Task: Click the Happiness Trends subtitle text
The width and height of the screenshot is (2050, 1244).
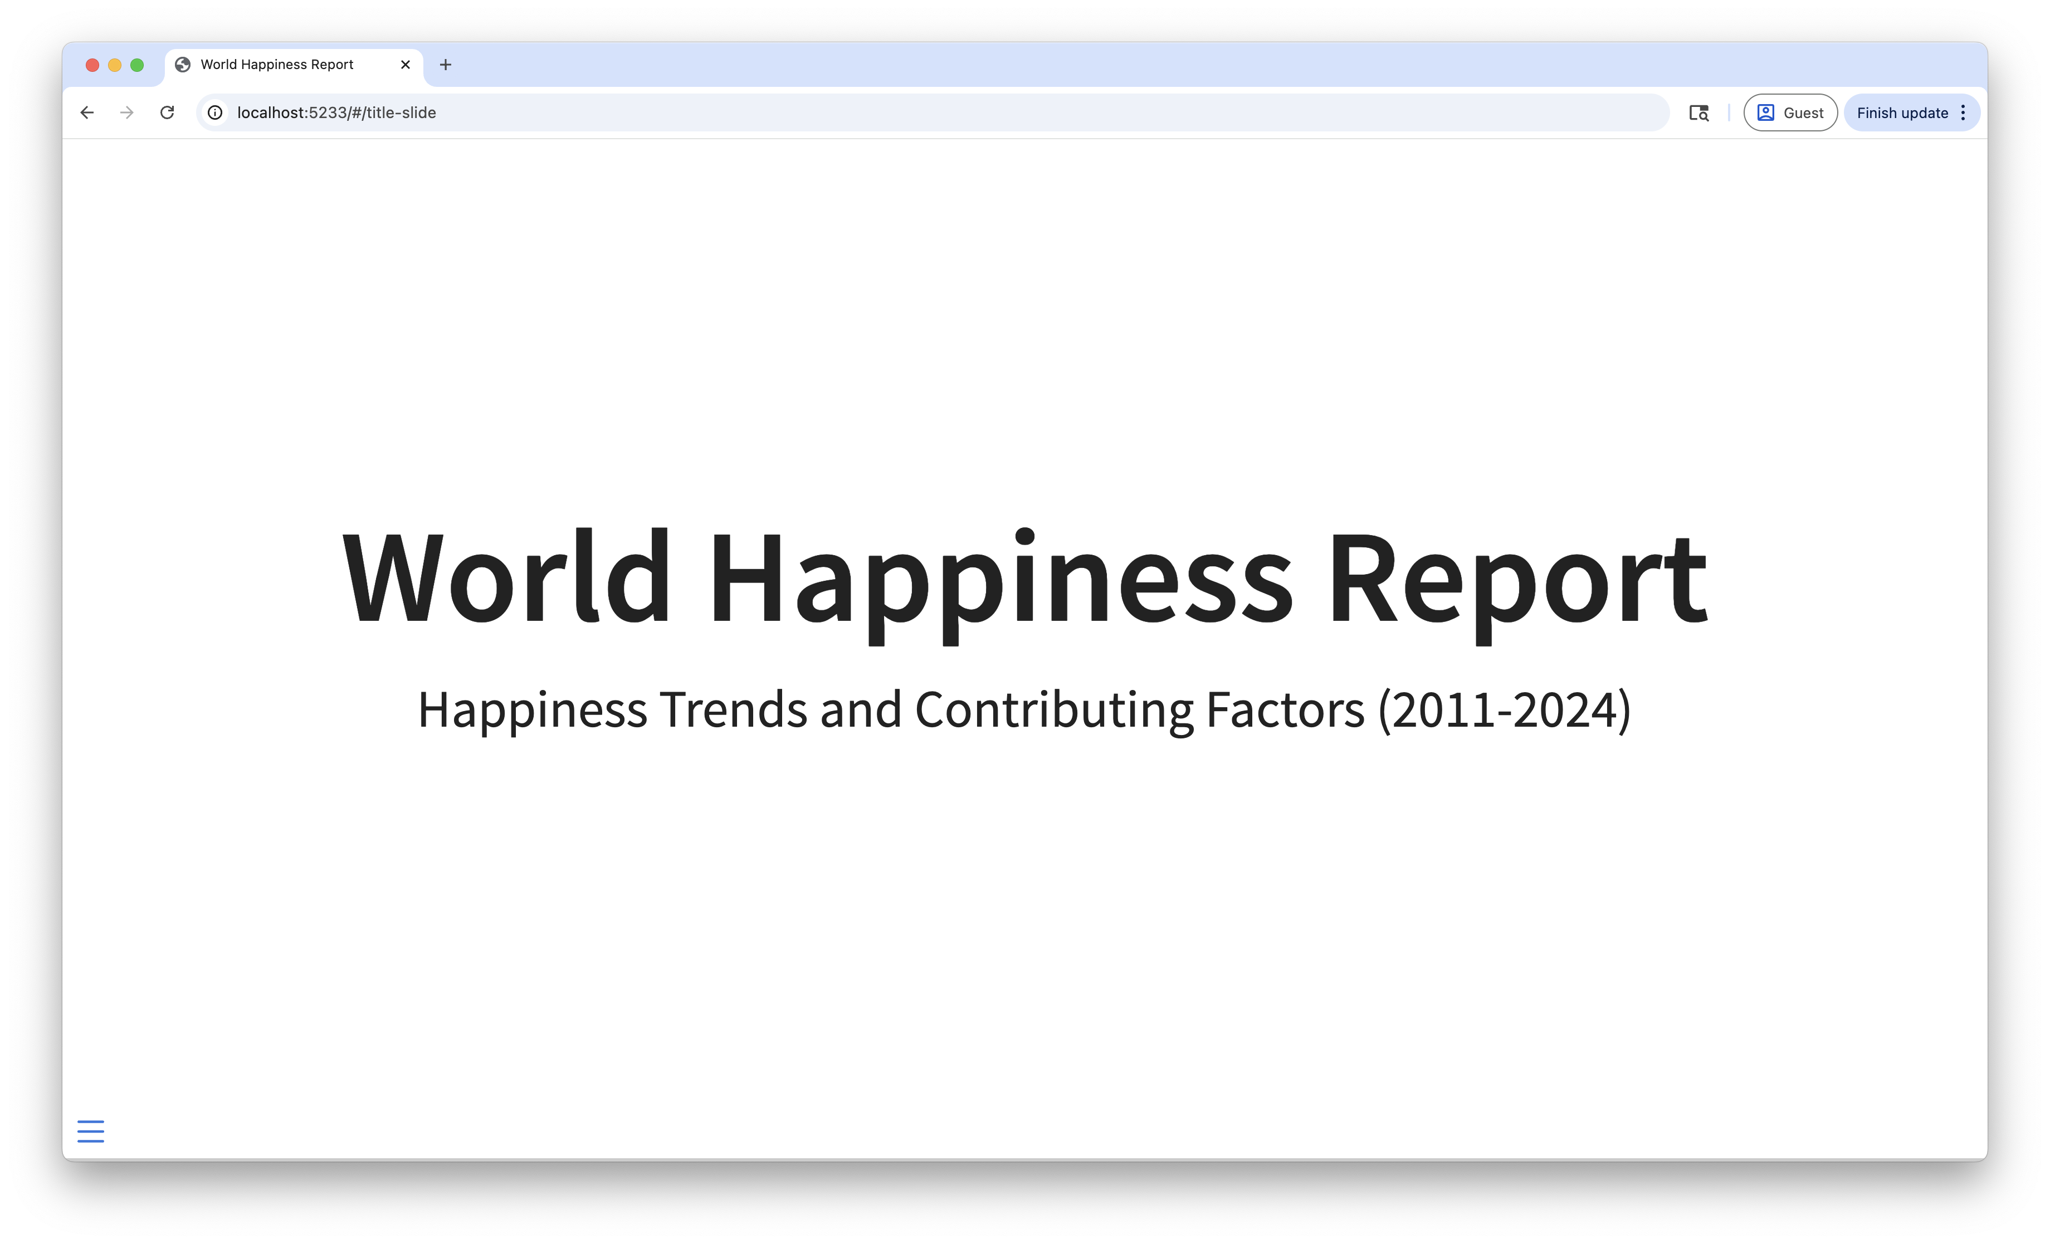Action: click(1024, 710)
